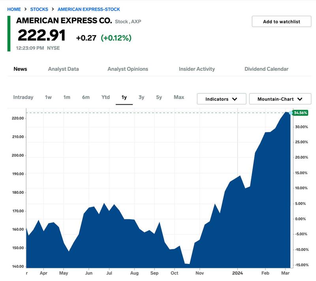Click the Aug date axis label
316x281 pixels.
click(x=134, y=273)
